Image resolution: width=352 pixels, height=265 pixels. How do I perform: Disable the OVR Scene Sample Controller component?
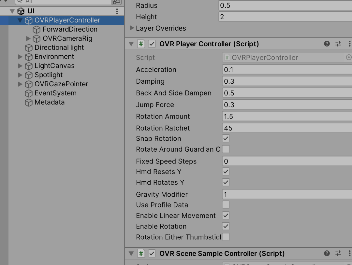[x=152, y=253]
